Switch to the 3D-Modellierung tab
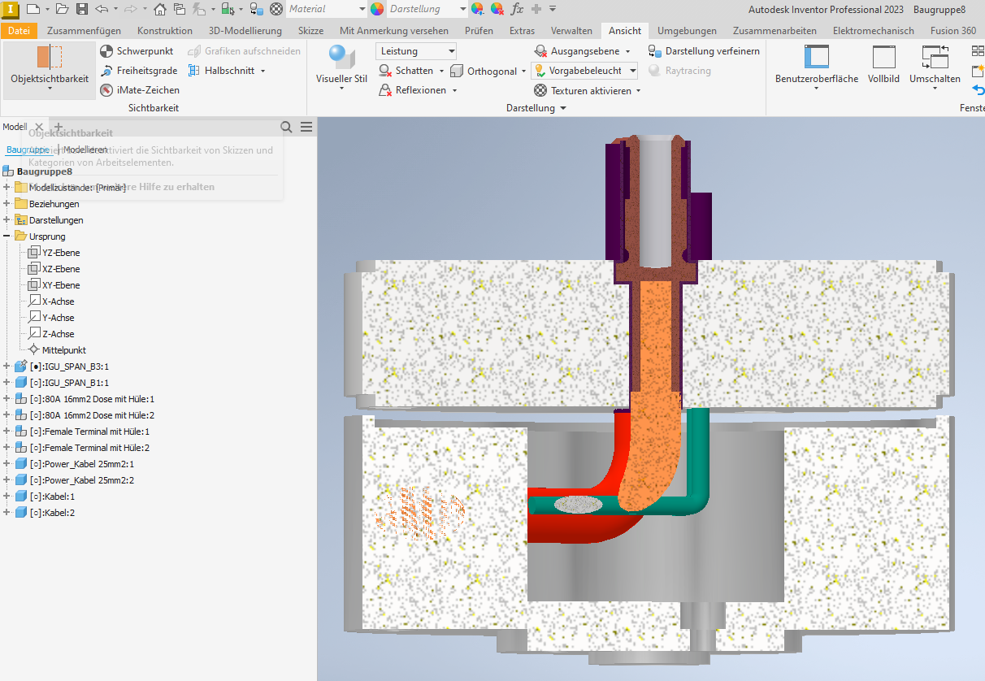 245,31
